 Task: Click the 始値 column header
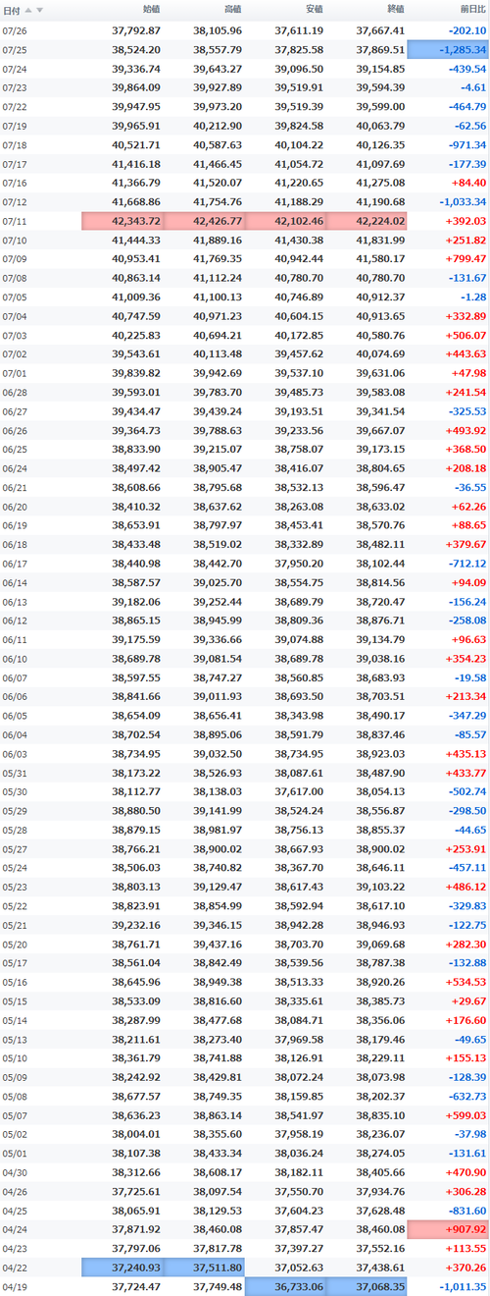pyautogui.click(x=151, y=10)
